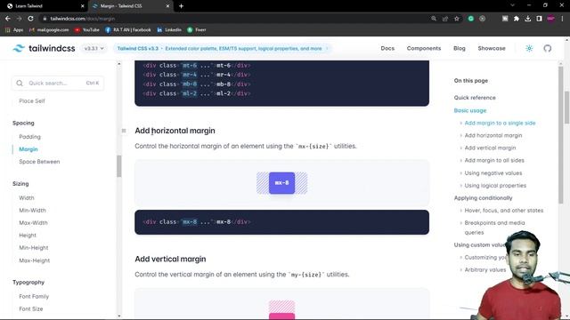Open Height in the sidebar
The image size is (570, 320).
click(28, 235)
